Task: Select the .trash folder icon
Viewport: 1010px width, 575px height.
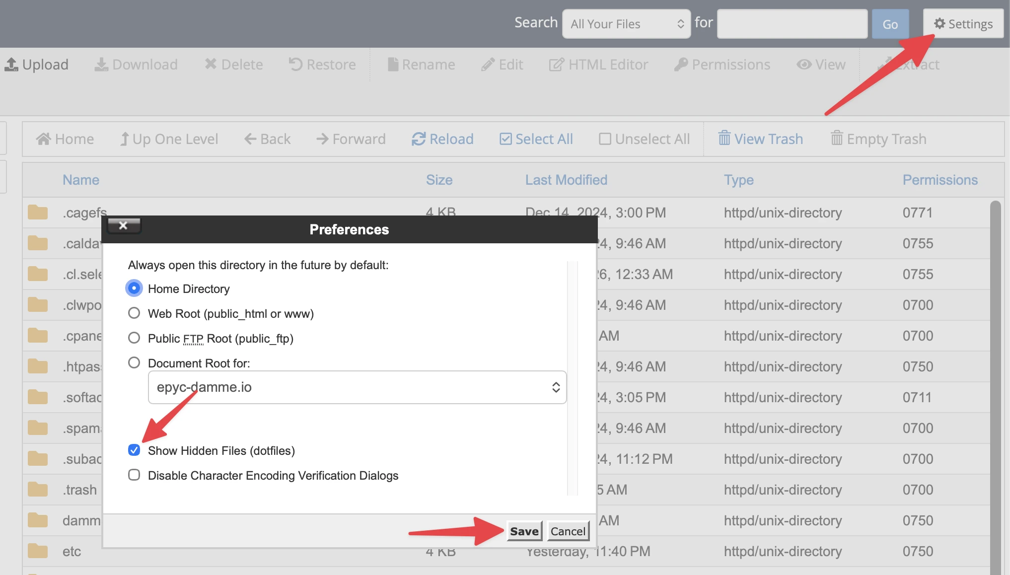Action: click(x=38, y=490)
